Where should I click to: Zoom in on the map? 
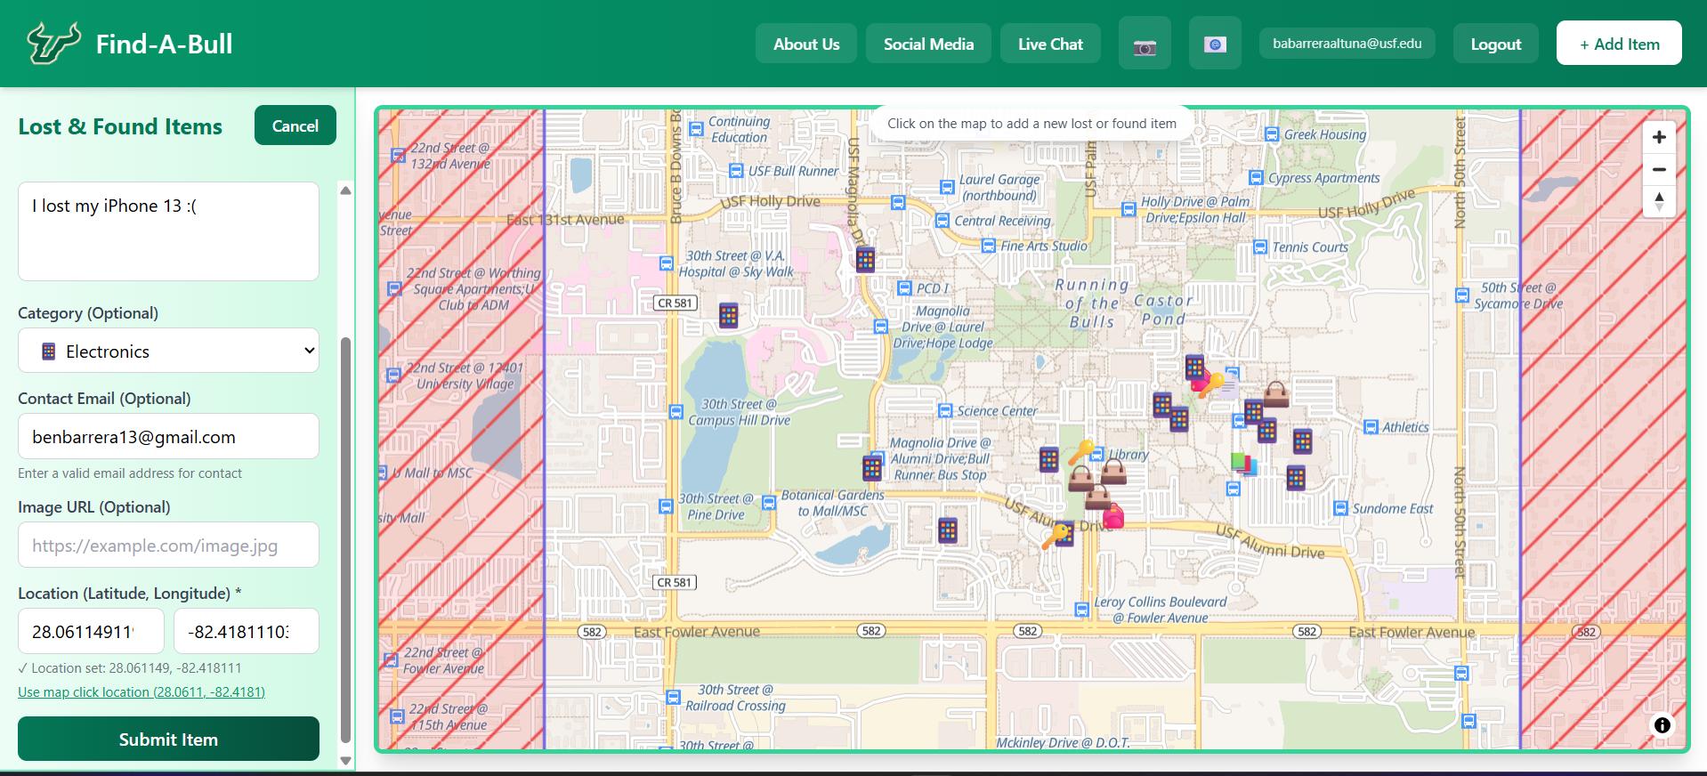pyautogui.click(x=1659, y=137)
